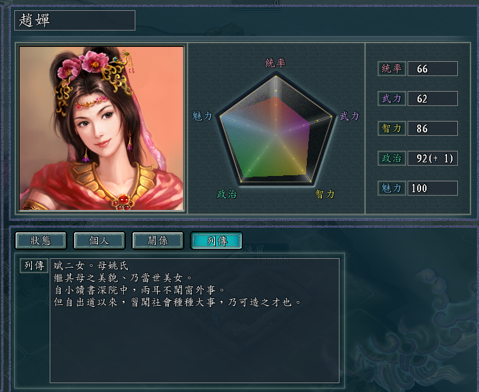Click the 武力 stat label button
Screen dimensions: 479x392
tap(392, 99)
